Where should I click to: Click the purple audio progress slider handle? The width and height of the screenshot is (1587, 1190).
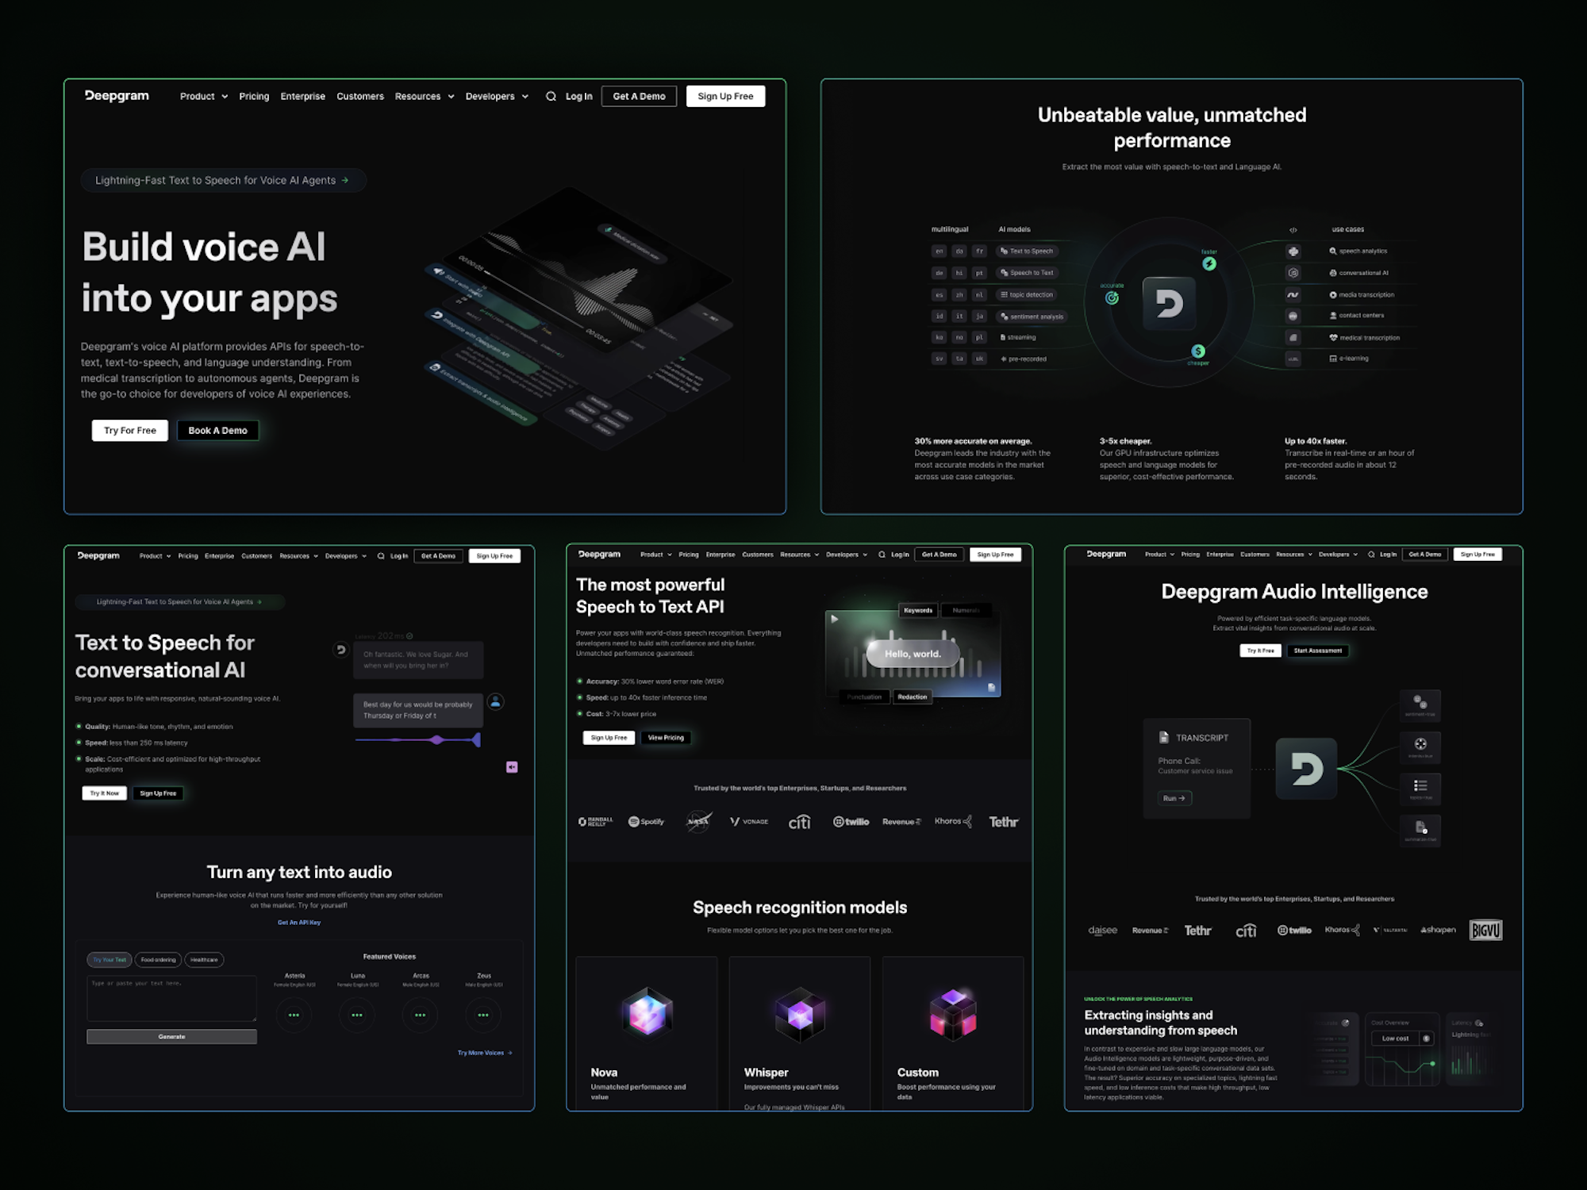[x=437, y=740]
